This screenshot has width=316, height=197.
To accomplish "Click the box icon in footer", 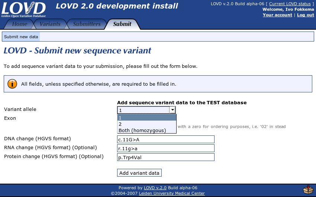I will (308, 190).
